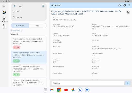
Task: Clear the search text with X
Action: (43, 6)
